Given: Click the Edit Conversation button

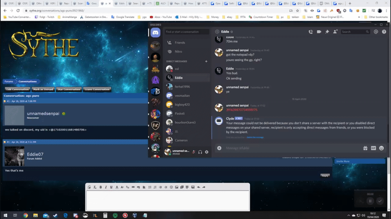Looking at the screenshot, I should point(18,89).
